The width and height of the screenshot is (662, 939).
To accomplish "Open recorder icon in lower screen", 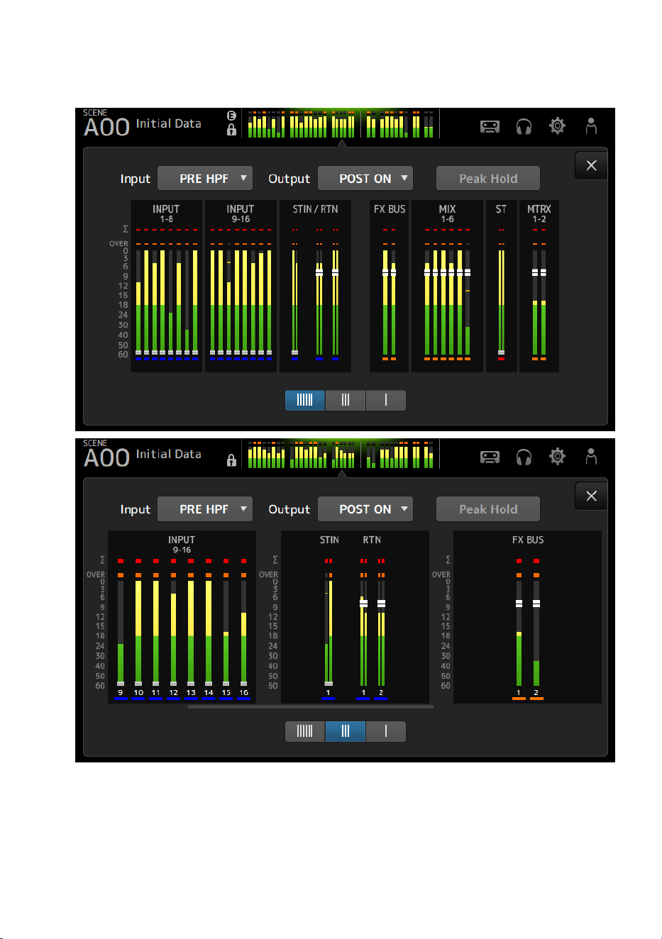I will click(x=490, y=457).
